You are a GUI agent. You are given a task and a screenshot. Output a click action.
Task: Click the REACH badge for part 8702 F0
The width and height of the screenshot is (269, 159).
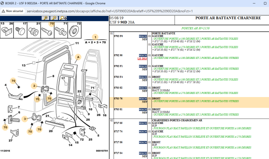coord(143,36)
